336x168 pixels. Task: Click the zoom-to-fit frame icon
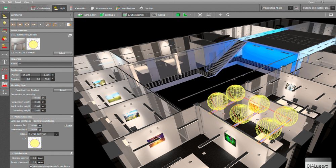tap(200, 15)
